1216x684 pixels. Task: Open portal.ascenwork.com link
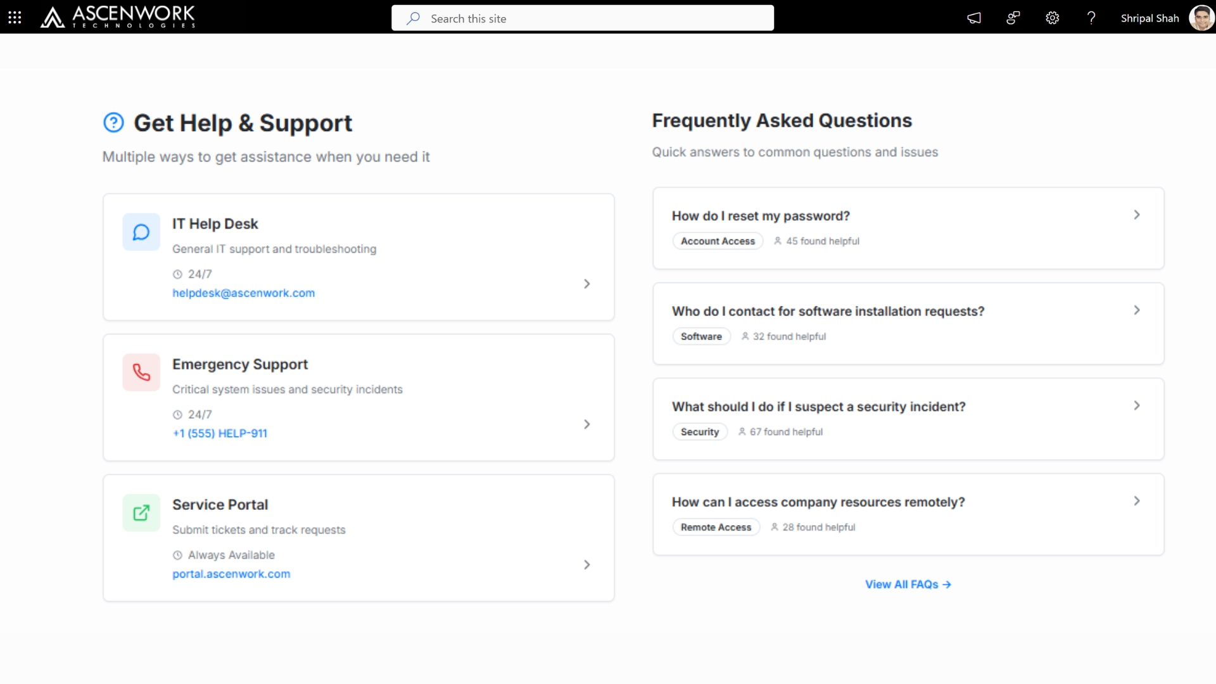[x=231, y=574]
